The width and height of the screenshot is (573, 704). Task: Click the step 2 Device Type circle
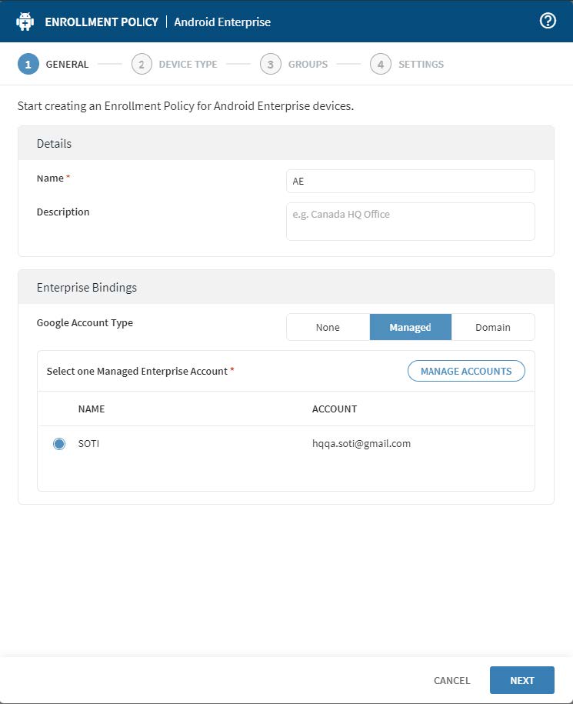pos(142,65)
